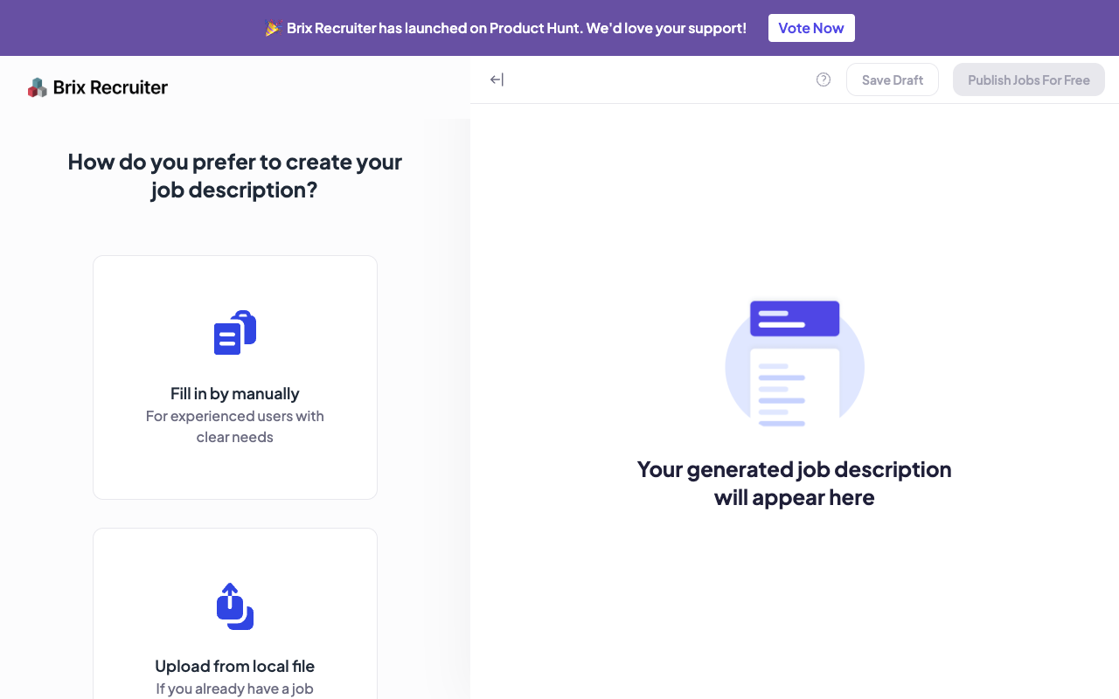Click the Save Draft button
This screenshot has width=1119, height=699.
pyautogui.click(x=893, y=80)
